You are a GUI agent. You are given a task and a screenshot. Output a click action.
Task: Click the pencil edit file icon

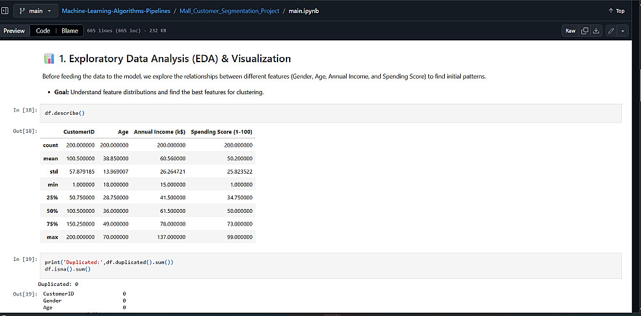611,31
